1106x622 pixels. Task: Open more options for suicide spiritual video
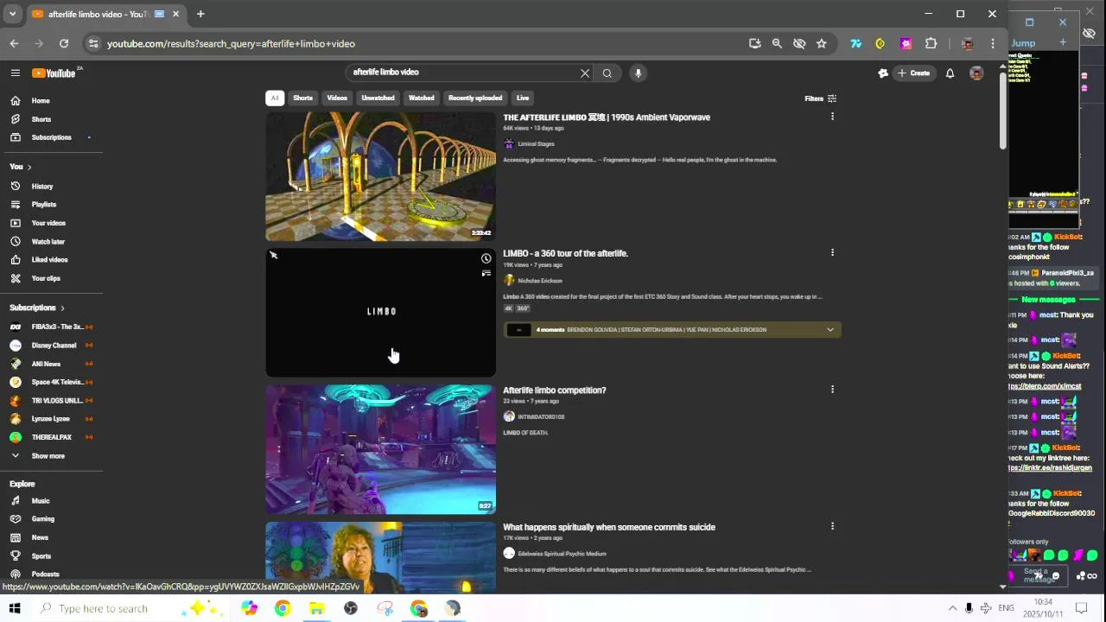pos(832,526)
